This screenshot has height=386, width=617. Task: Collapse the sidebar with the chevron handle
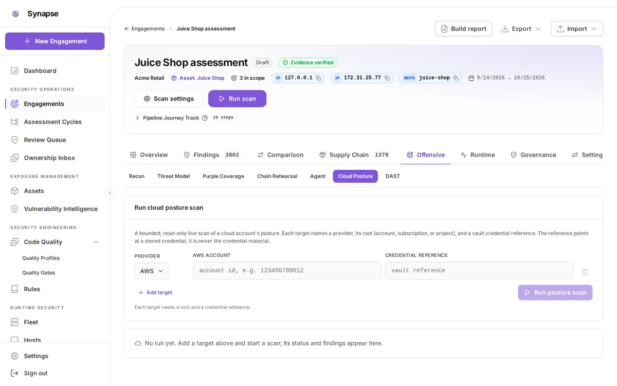tap(110, 193)
